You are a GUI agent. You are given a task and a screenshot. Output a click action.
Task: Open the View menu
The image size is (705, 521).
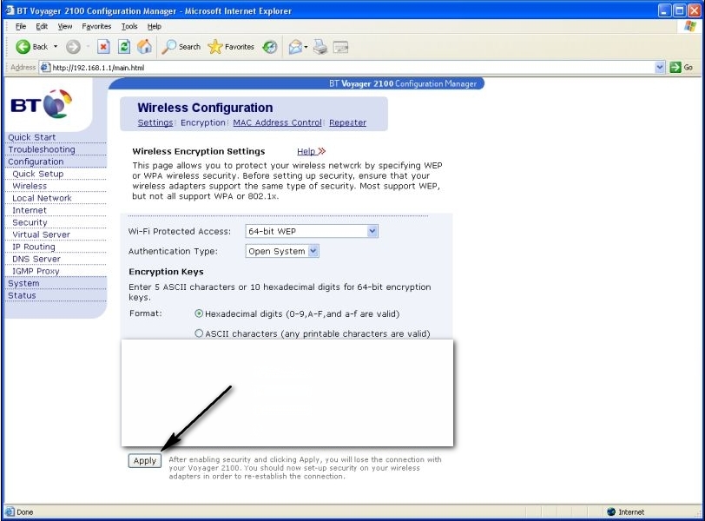65,27
